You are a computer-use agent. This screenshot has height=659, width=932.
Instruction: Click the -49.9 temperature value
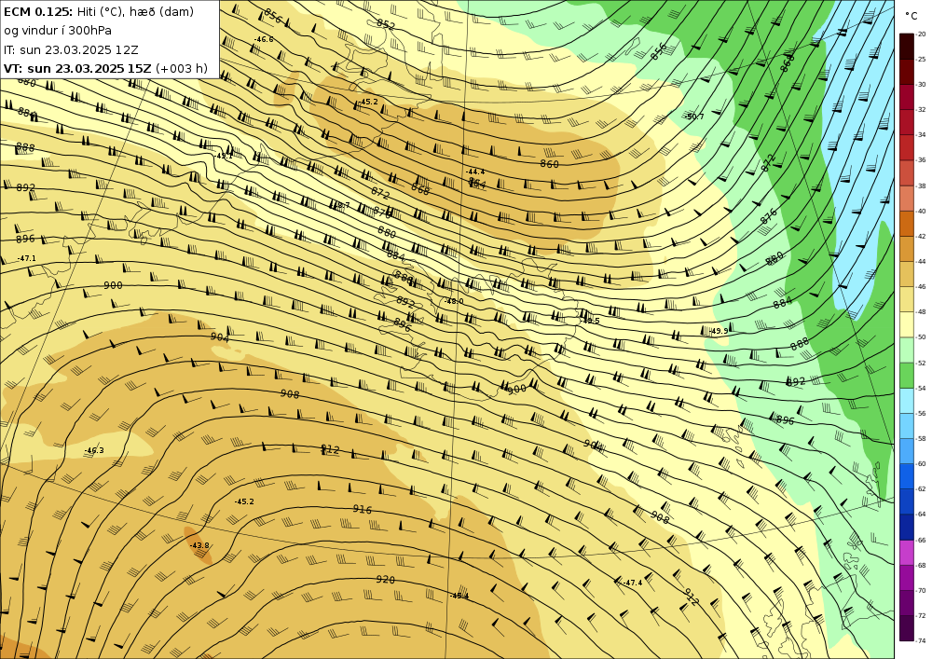[x=719, y=331]
